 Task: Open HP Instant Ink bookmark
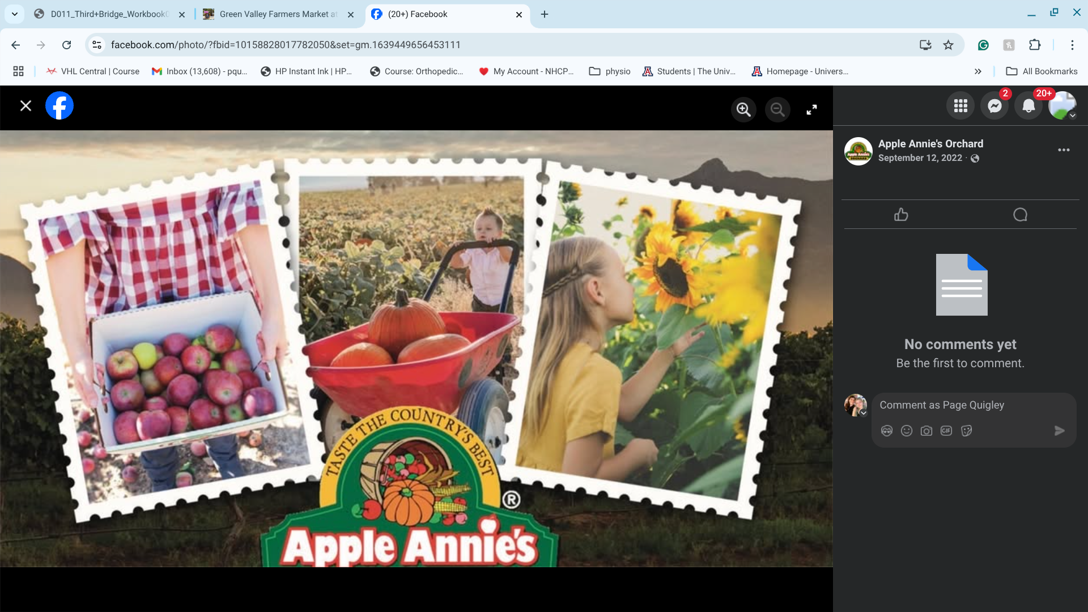[307, 71]
